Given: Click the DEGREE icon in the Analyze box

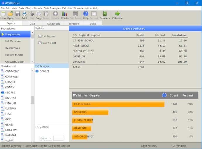Looking at the screenshot, I should pos(37,71).
